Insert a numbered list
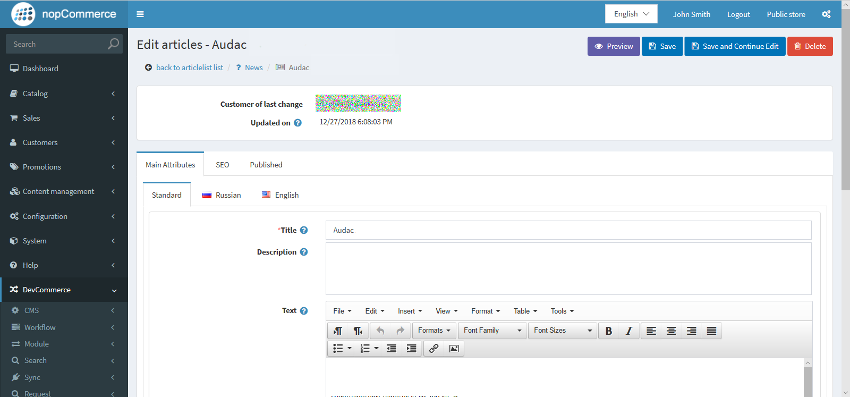Image resolution: width=850 pixels, height=397 pixels. tap(365, 349)
